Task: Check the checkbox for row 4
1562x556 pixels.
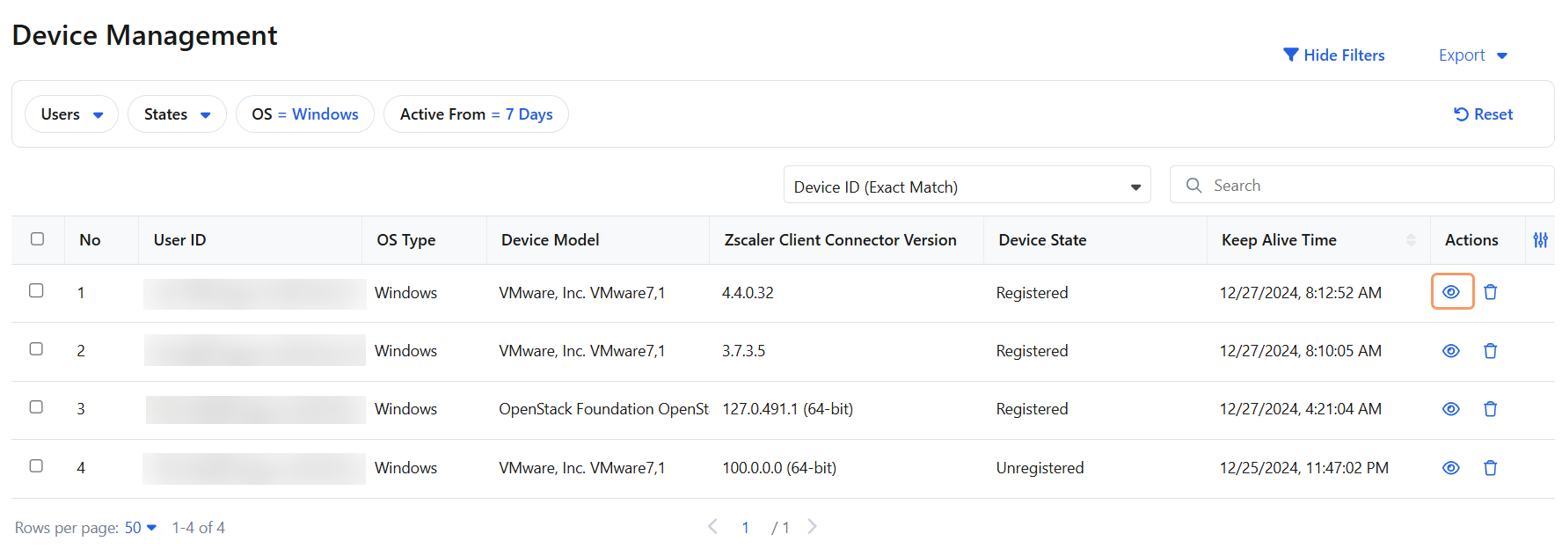Action: (x=36, y=466)
